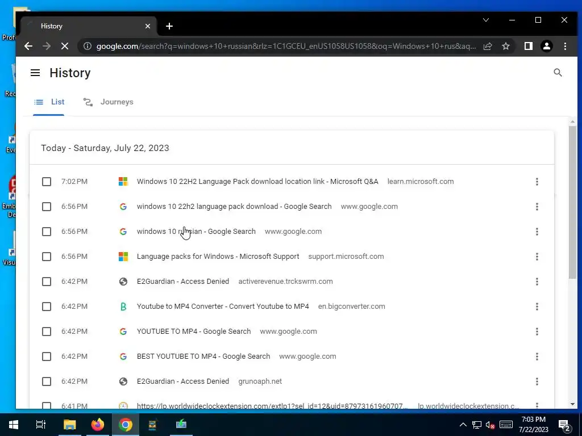Open the Chrome profile avatar
Image resolution: width=582 pixels, height=436 pixels.
click(546, 46)
